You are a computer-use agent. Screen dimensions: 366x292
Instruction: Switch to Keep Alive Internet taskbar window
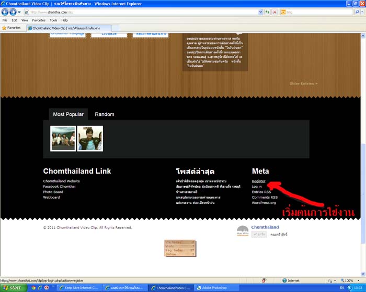tap(79, 288)
